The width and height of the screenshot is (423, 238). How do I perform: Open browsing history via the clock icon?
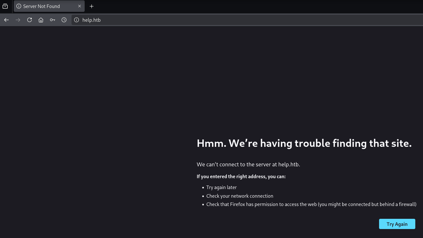64,20
